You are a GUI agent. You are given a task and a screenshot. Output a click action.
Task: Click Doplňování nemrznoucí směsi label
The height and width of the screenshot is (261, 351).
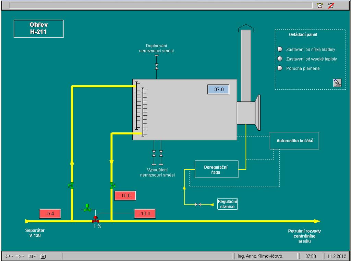156,48
